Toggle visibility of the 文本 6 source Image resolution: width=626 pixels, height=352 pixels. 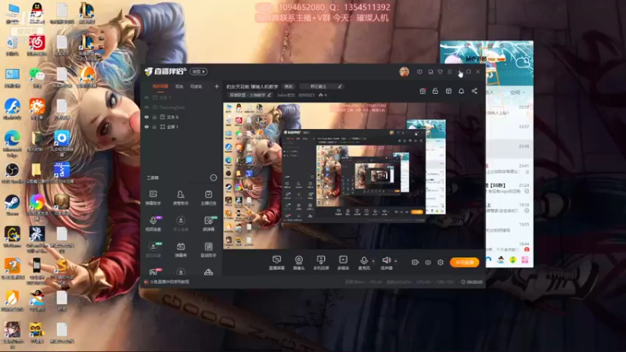[146, 117]
